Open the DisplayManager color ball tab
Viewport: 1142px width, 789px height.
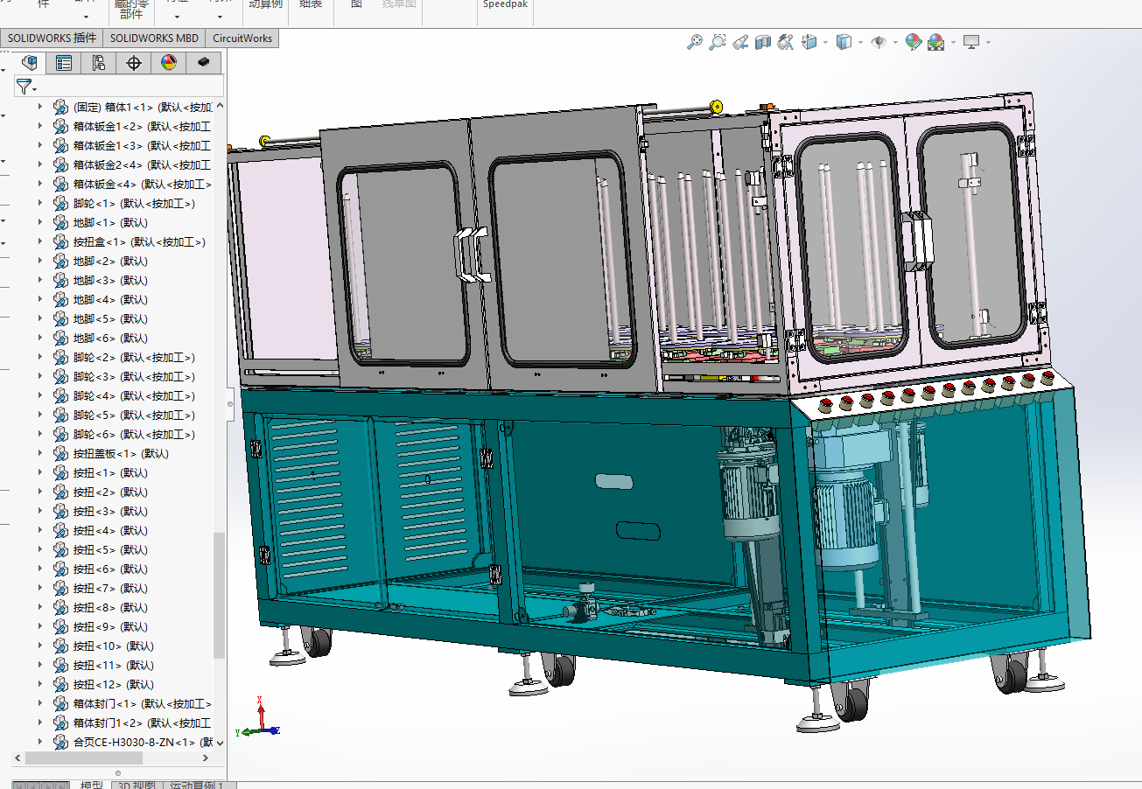coord(169,63)
